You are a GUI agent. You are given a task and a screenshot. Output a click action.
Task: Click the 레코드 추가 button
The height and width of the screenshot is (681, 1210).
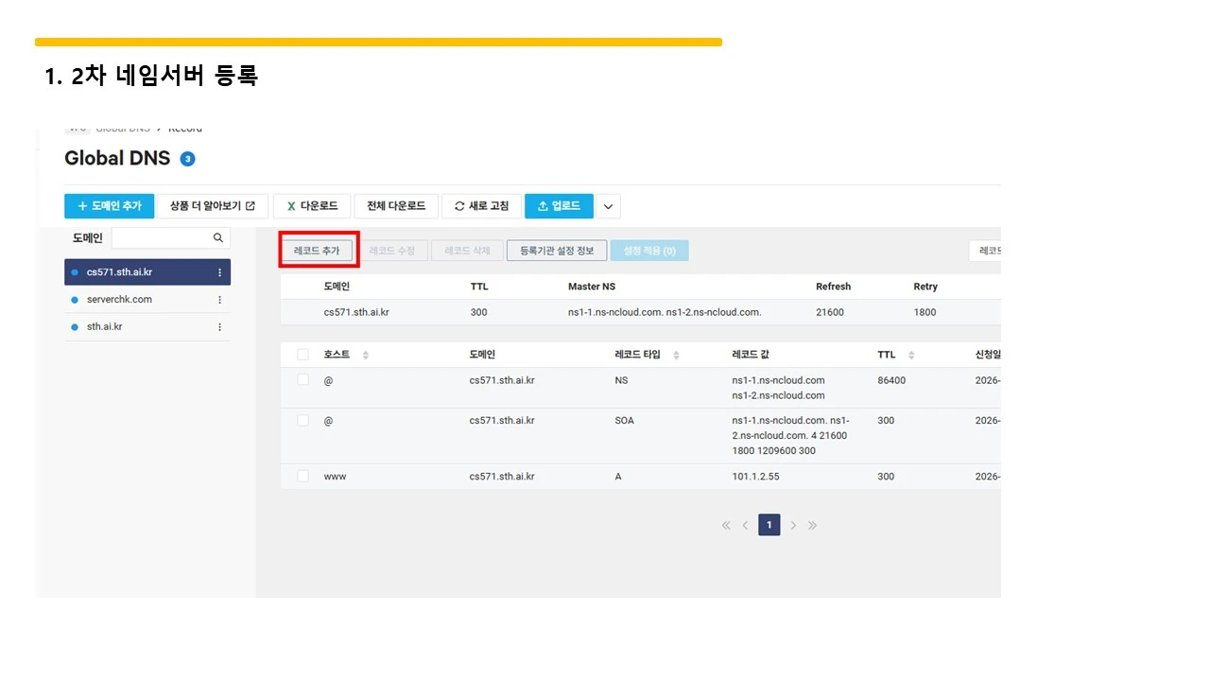[317, 251]
